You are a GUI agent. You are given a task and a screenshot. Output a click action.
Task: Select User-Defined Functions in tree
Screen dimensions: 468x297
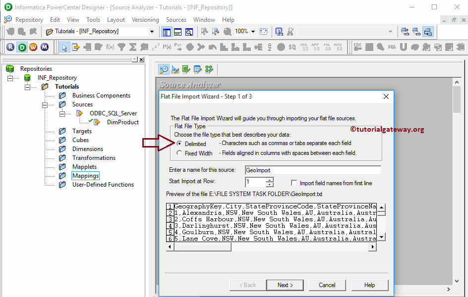click(103, 185)
